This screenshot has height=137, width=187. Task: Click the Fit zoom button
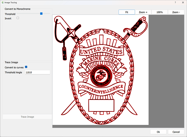click(x=127, y=12)
